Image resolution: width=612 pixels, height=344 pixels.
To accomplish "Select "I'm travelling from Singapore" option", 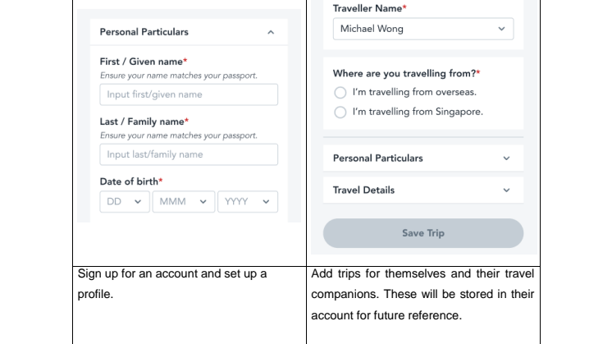I will click(x=340, y=112).
